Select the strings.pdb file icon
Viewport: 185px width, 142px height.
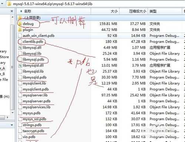tap(20, 125)
